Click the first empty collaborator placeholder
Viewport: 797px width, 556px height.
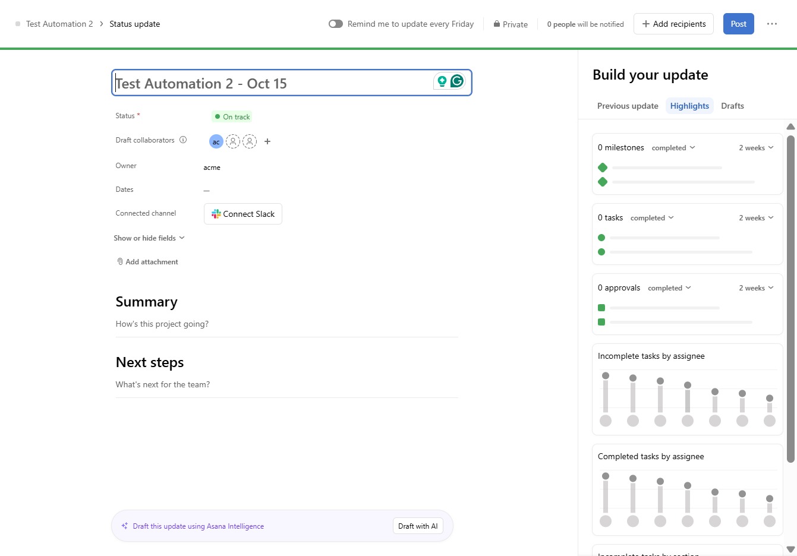[x=233, y=141]
